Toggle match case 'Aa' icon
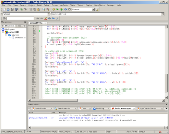Screen dimensions: 169x134 (53, 18)
